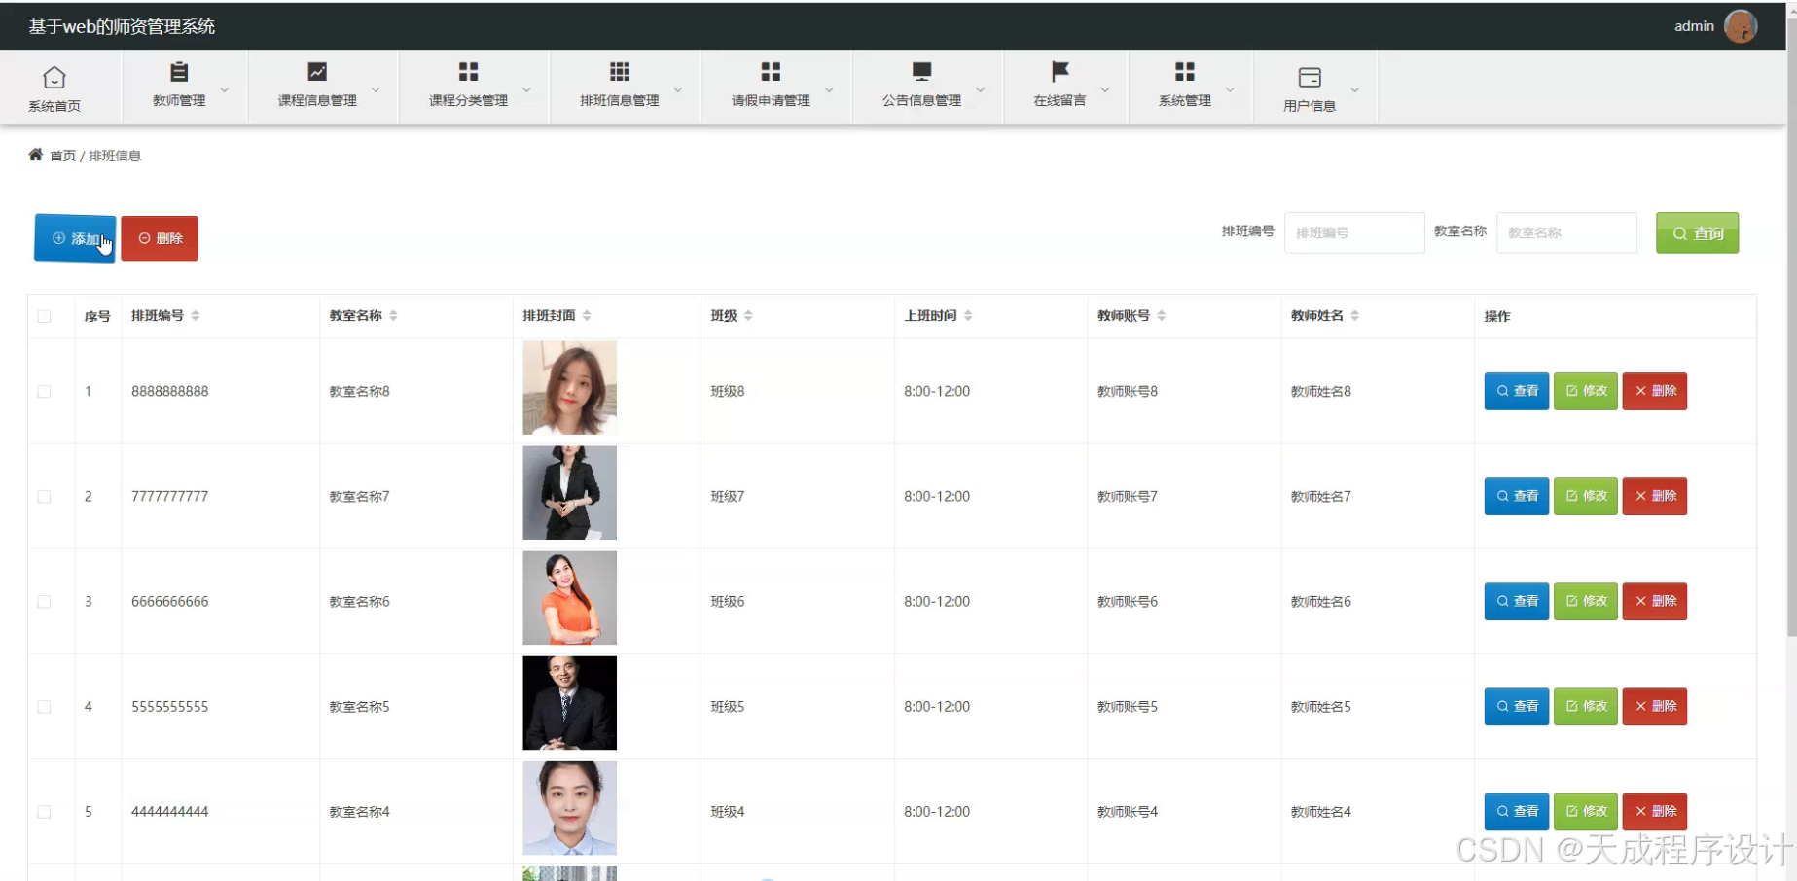Open cover photo of row 教室名称7
This screenshot has height=881, width=1797.
(x=569, y=493)
